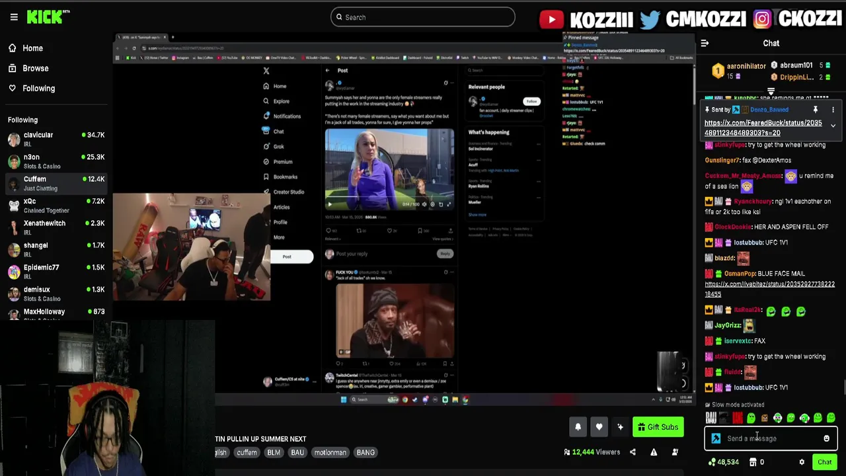Viewport: 846px width, 476px height.
Task: Select the Cuffem channel row
Action: coord(56,183)
